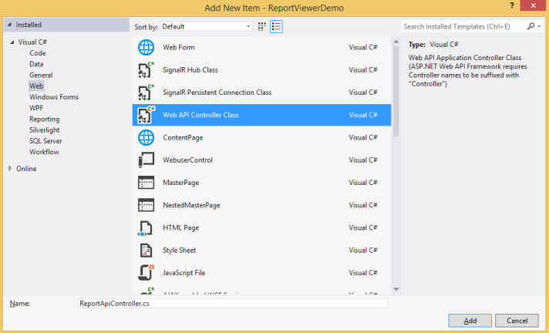Open the help question mark button
Screen dimensions: 549x333
pyautogui.click(x=512, y=5)
